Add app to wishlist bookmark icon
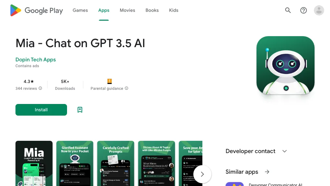This screenshot has width=330, height=186. point(80,110)
